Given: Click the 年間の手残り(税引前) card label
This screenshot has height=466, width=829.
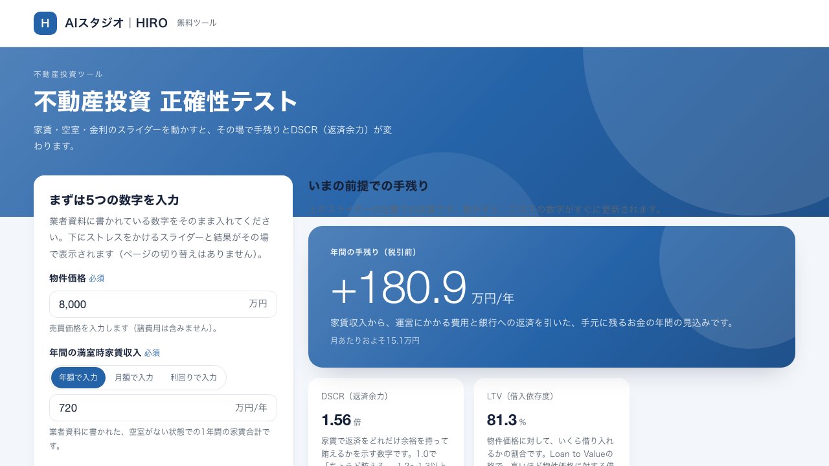Looking at the screenshot, I should click(x=373, y=252).
